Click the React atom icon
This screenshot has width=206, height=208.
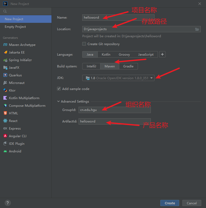point(5,121)
